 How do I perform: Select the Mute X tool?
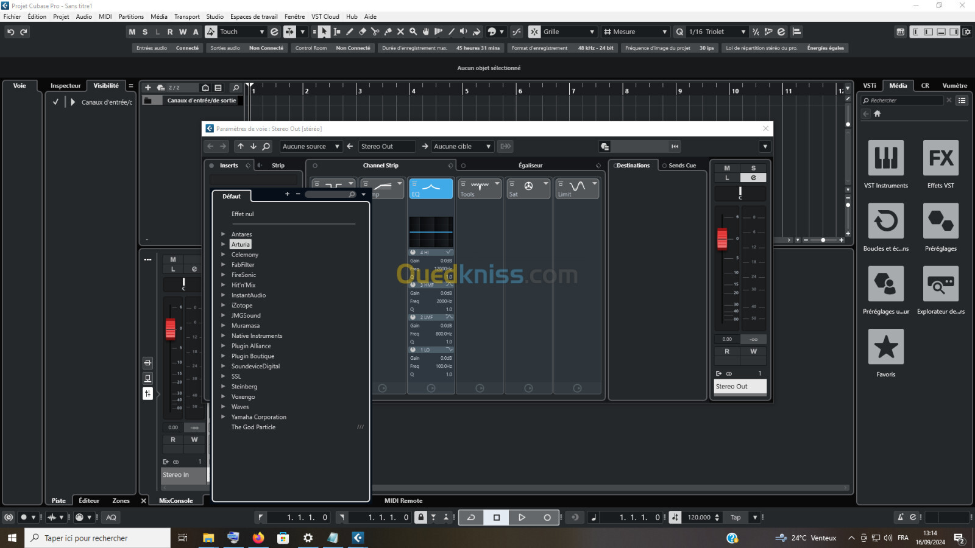[x=400, y=32]
